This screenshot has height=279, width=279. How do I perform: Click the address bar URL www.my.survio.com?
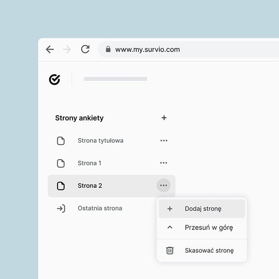tap(147, 49)
